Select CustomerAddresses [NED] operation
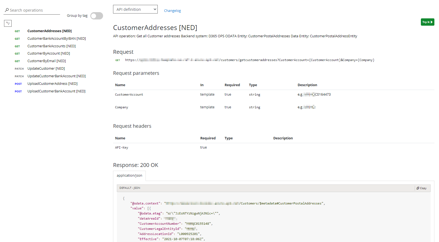The height and width of the screenshot is (242, 439). 49,31
